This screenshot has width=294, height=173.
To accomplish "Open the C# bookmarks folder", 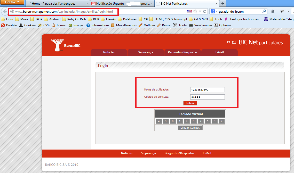I will click(144, 19).
